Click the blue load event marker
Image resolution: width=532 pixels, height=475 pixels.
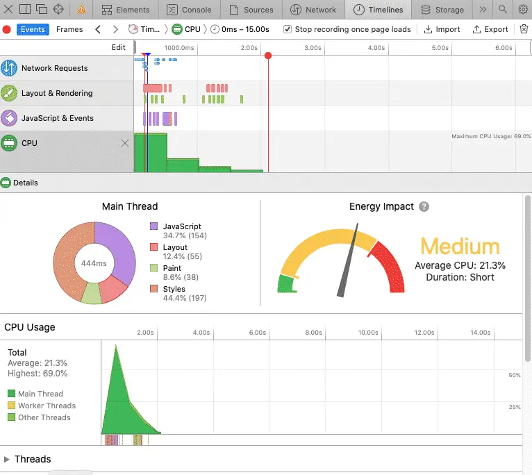point(148,55)
